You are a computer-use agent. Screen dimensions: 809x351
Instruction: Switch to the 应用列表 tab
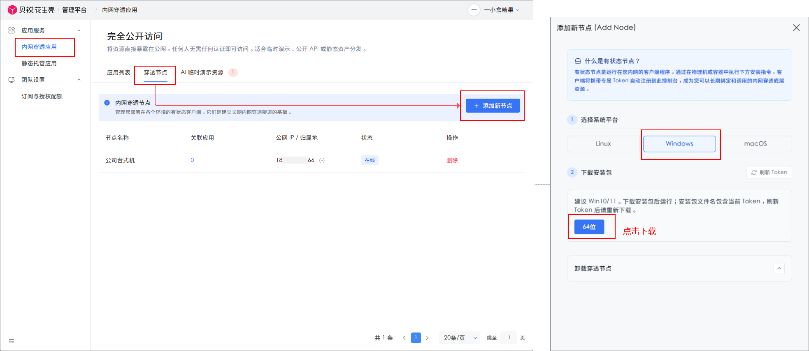pos(119,72)
